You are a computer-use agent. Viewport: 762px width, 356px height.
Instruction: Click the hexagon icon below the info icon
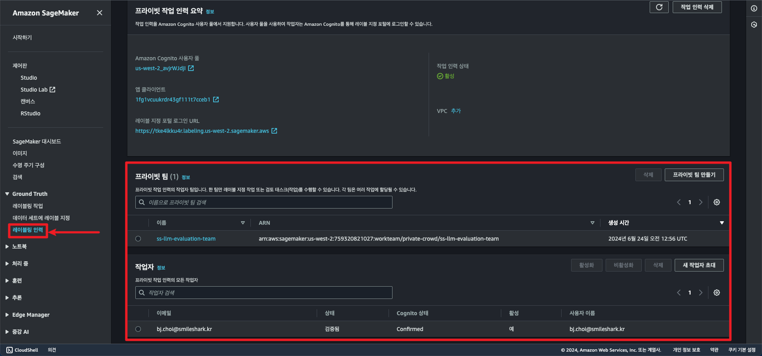[x=754, y=25]
